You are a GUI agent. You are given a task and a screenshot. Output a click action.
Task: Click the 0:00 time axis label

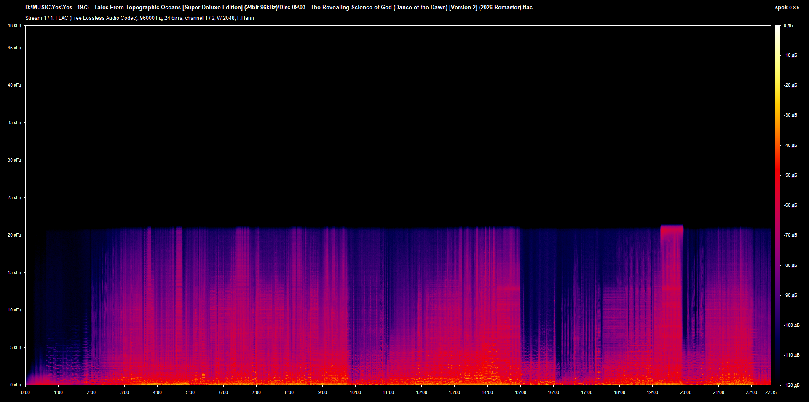point(26,393)
